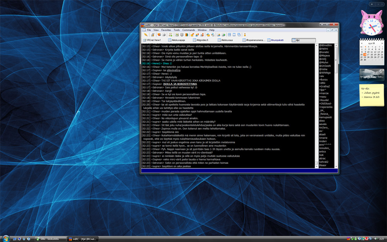This screenshot has width=387, height=242.
Task: Click the Connect lightning icon in mIRC toolbar
Action: tap(146, 35)
